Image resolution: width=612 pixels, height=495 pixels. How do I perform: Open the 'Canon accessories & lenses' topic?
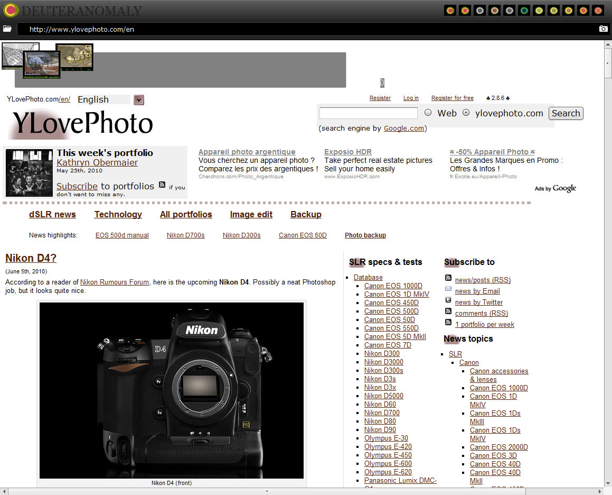499,375
